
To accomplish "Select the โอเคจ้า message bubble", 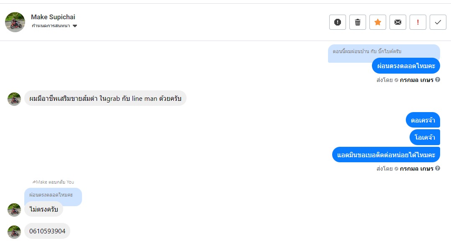I will pyautogui.click(x=425, y=137).
